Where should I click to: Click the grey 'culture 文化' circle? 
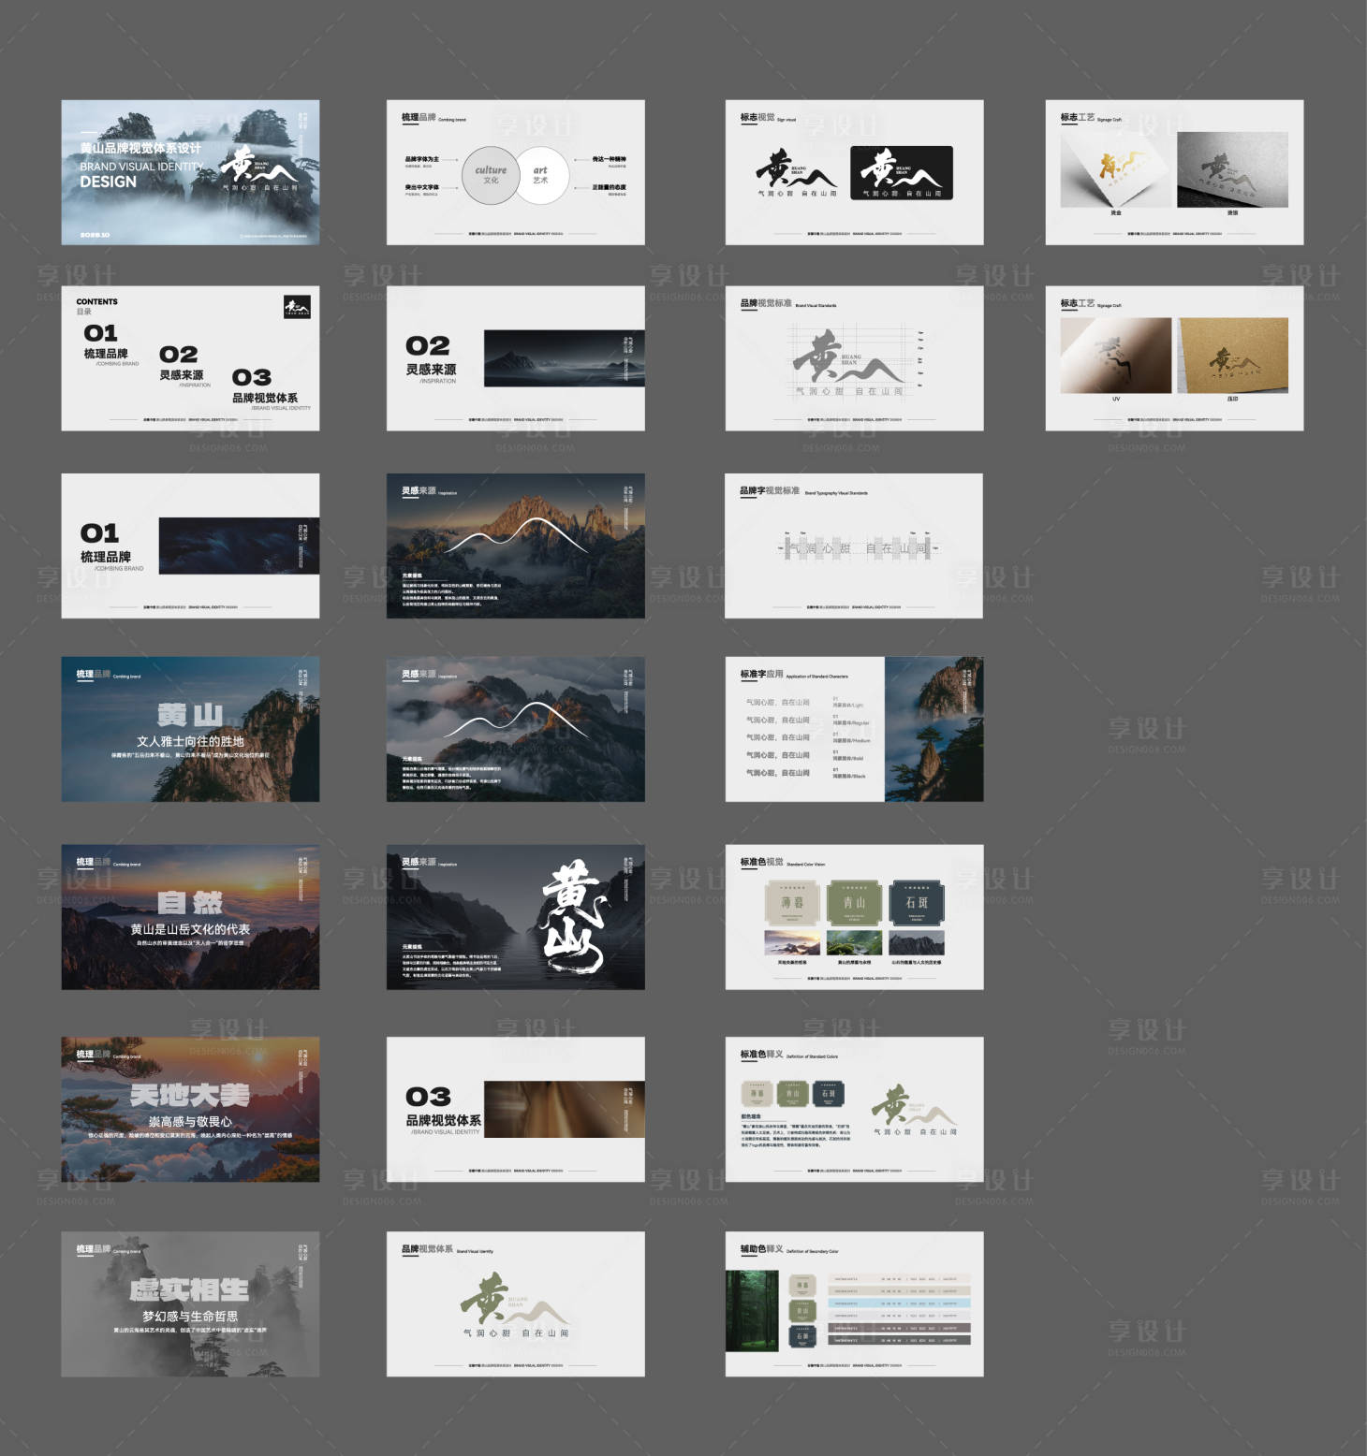coord(490,175)
